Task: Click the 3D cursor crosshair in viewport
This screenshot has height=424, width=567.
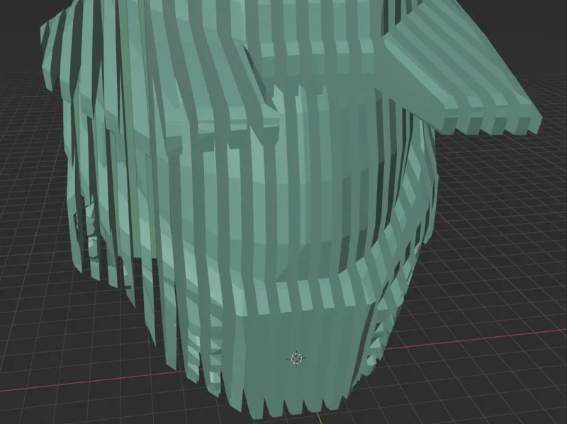Action: coord(296,359)
